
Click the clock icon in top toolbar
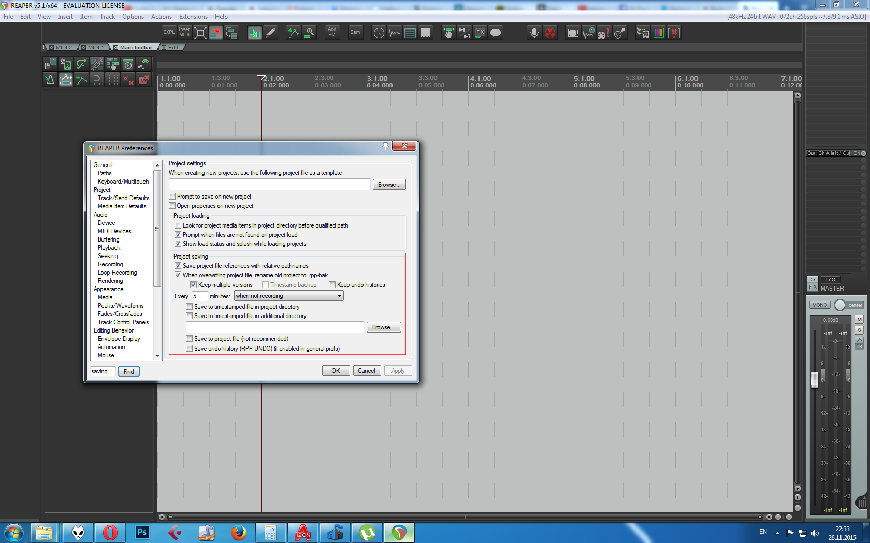pyautogui.click(x=379, y=33)
